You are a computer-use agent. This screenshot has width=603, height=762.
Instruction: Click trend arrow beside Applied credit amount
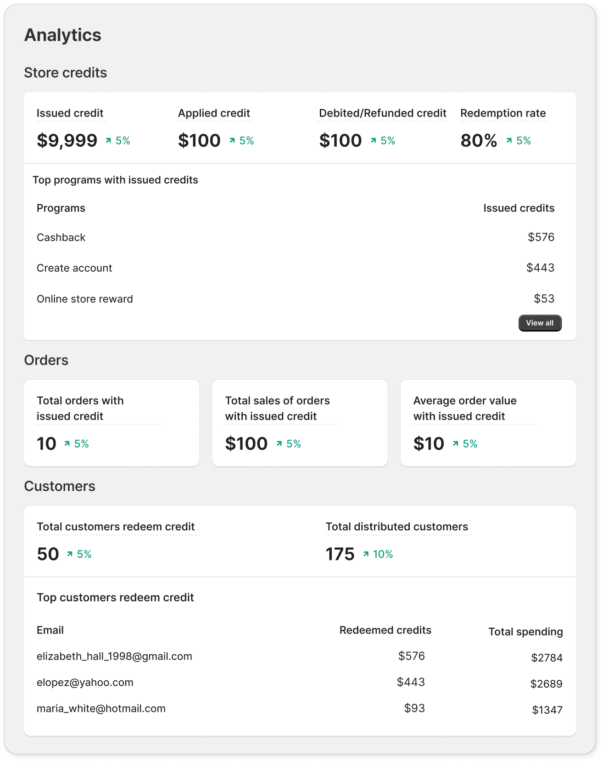232,140
